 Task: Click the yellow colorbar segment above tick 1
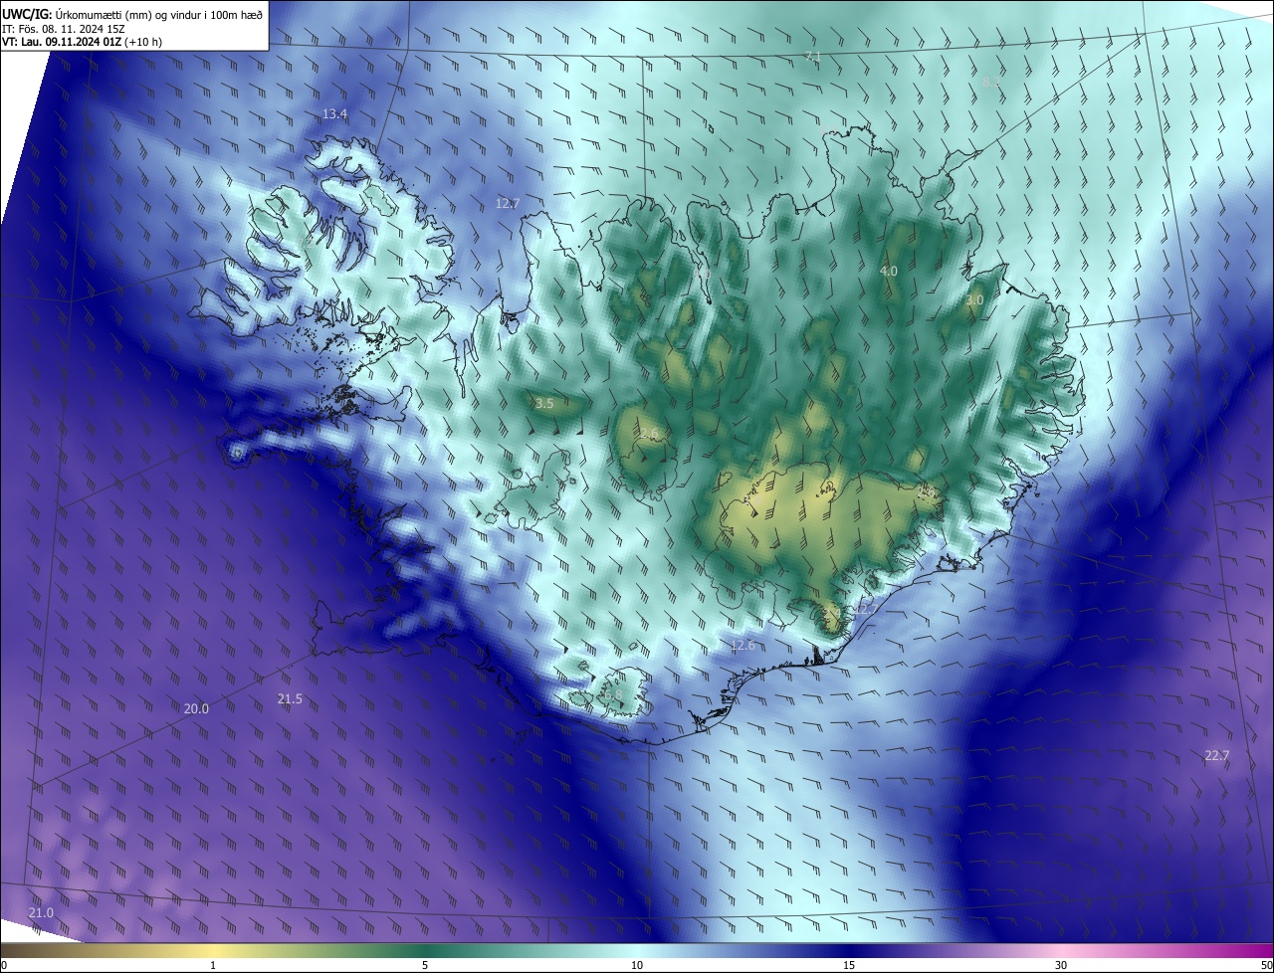(x=213, y=951)
